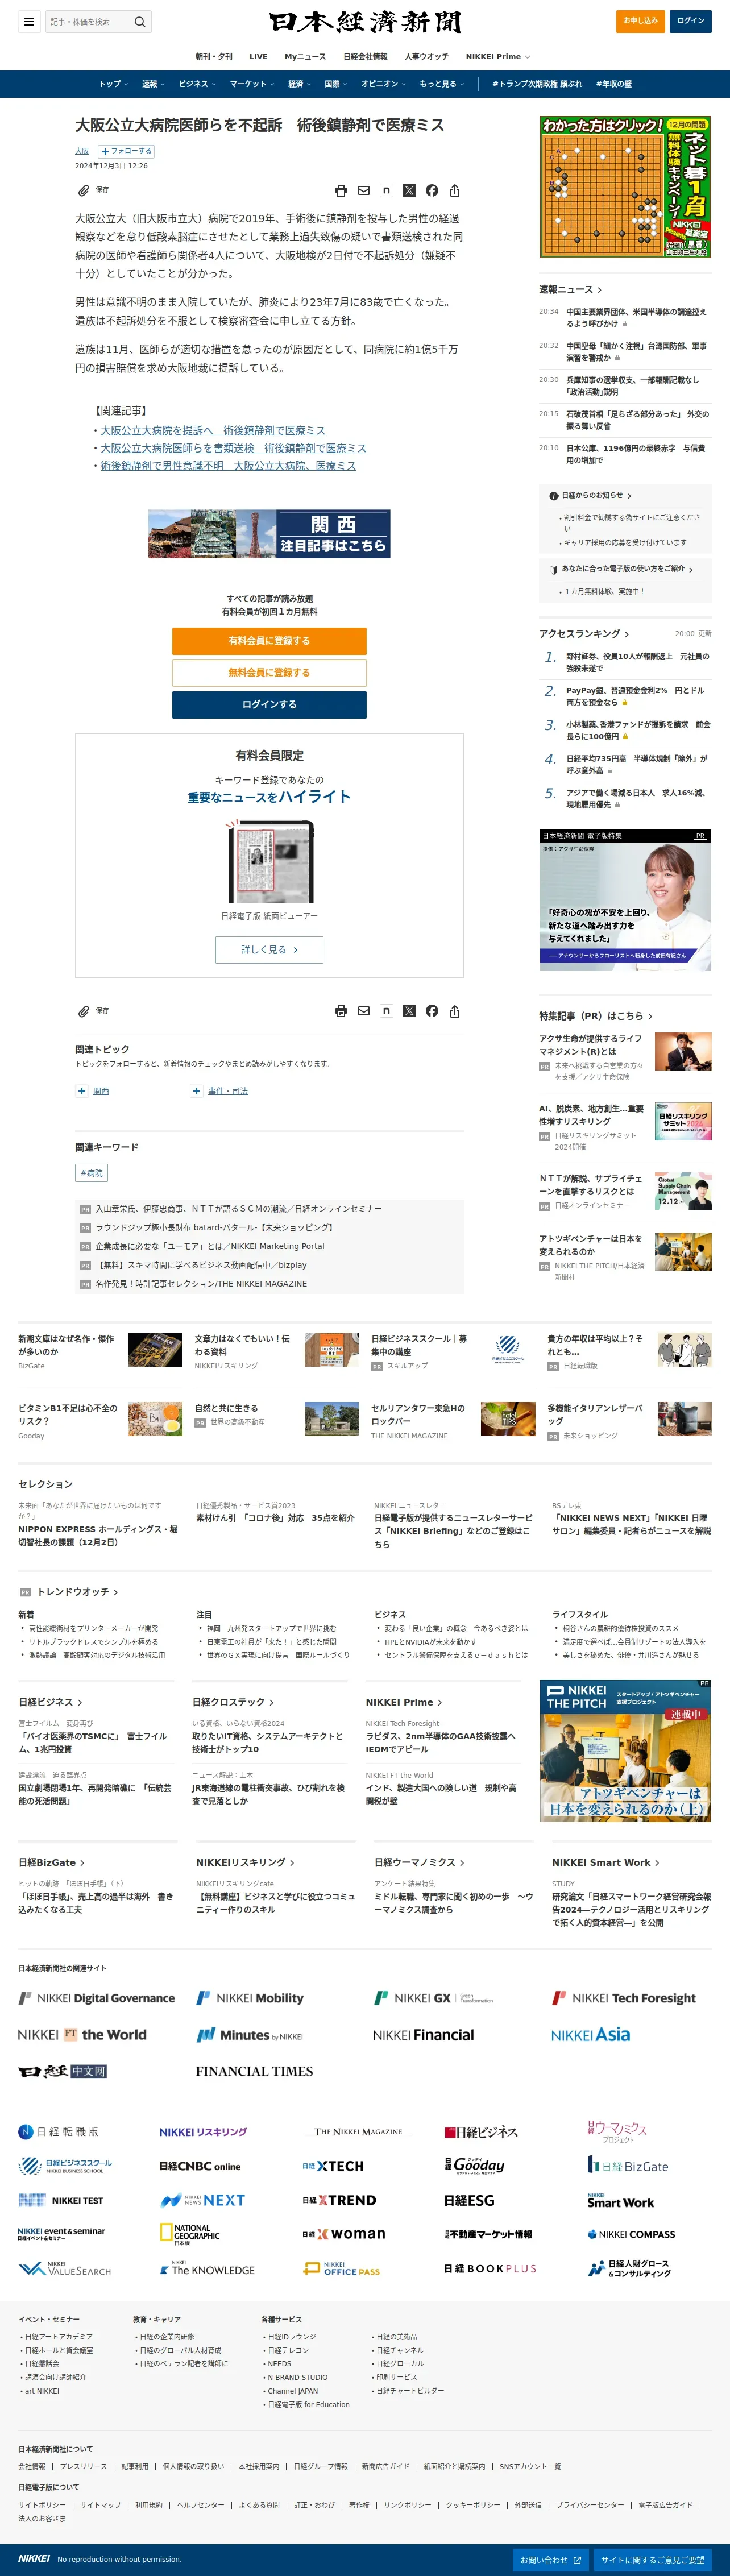Expand the トップ navigation dropdown
The image size is (730, 2576).
pyautogui.click(x=113, y=84)
